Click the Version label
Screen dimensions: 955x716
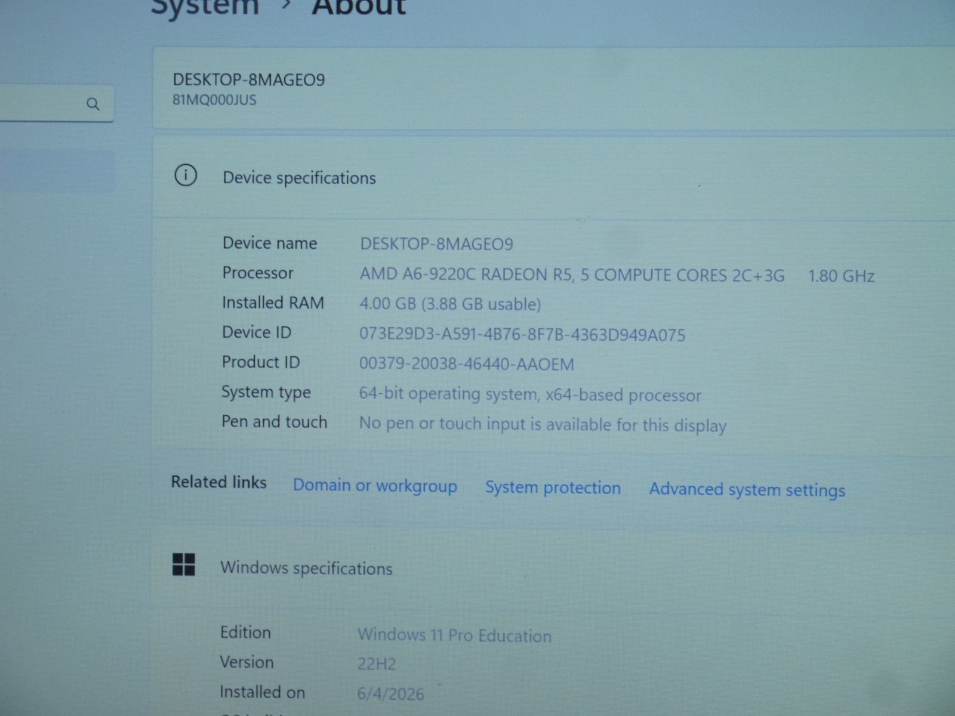pos(247,662)
